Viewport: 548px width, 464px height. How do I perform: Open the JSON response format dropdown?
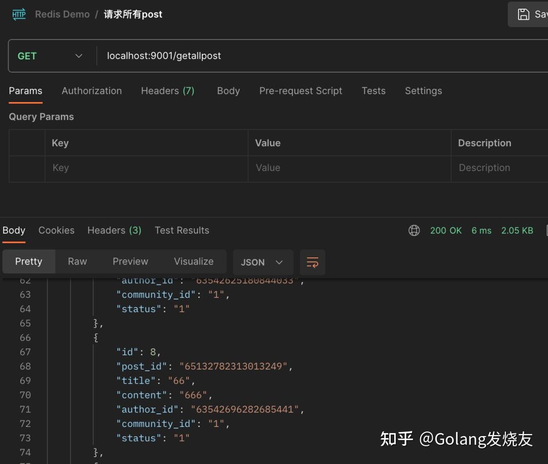(262, 262)
